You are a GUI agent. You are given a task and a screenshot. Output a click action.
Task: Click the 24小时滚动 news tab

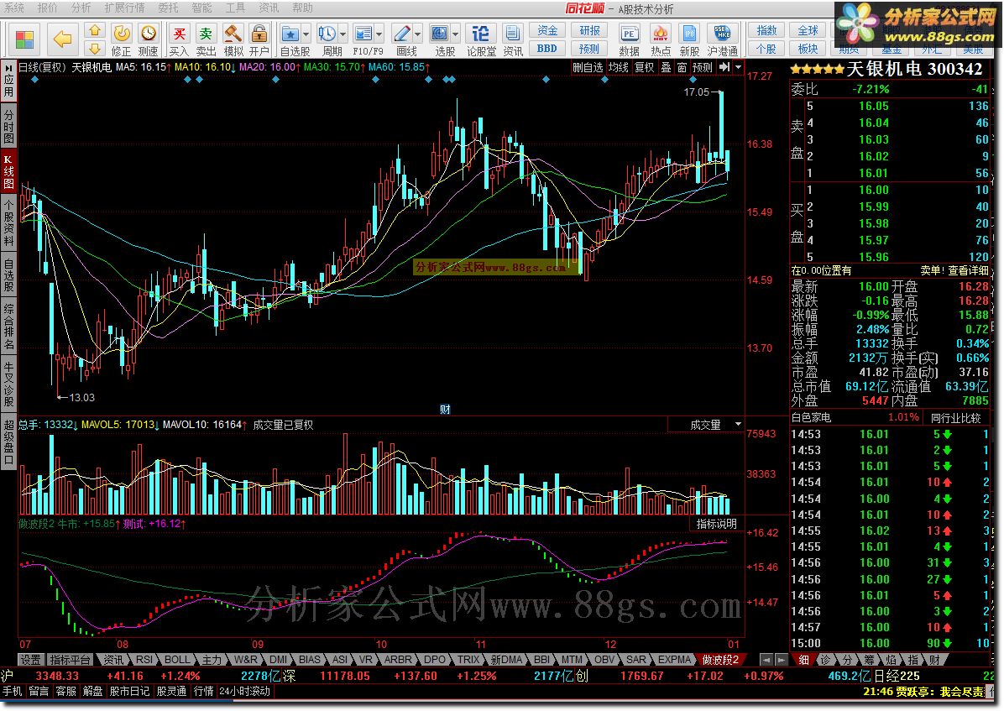[244, 691]
